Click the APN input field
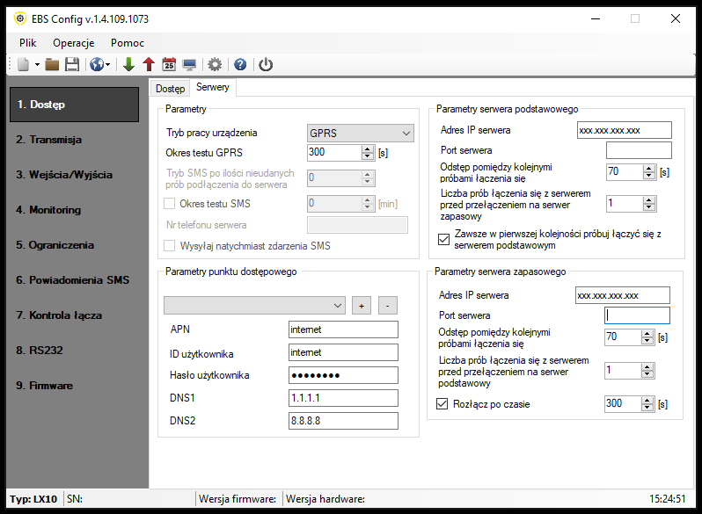 (343, 329)
